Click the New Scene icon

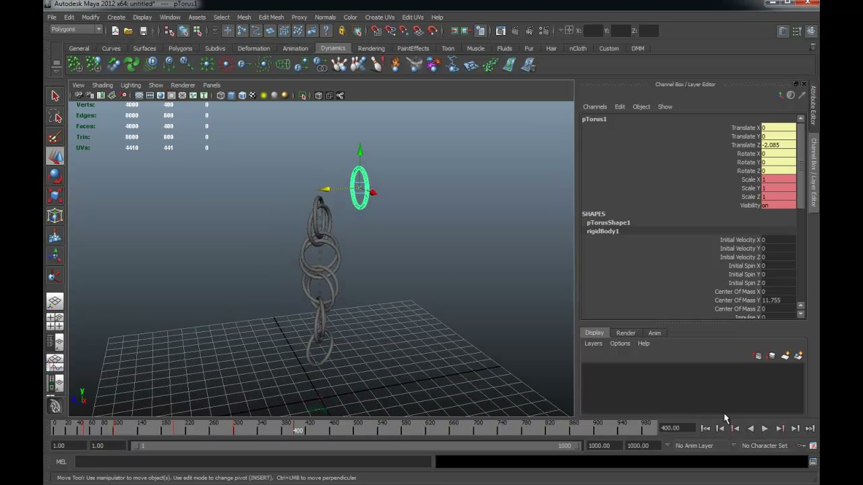click(x=115, y=30)
